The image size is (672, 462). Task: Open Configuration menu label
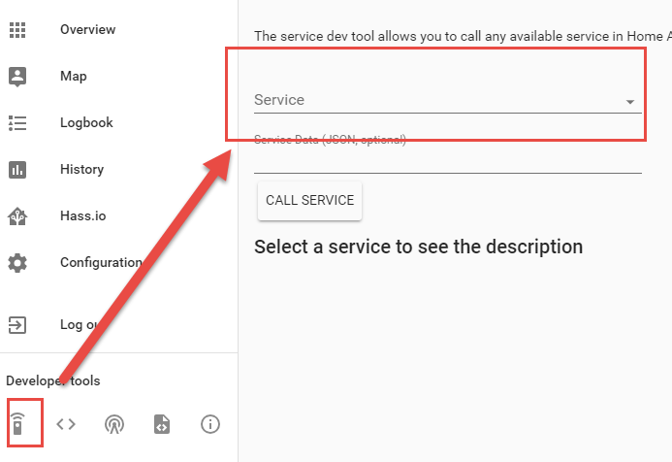[x=101, y=262]
